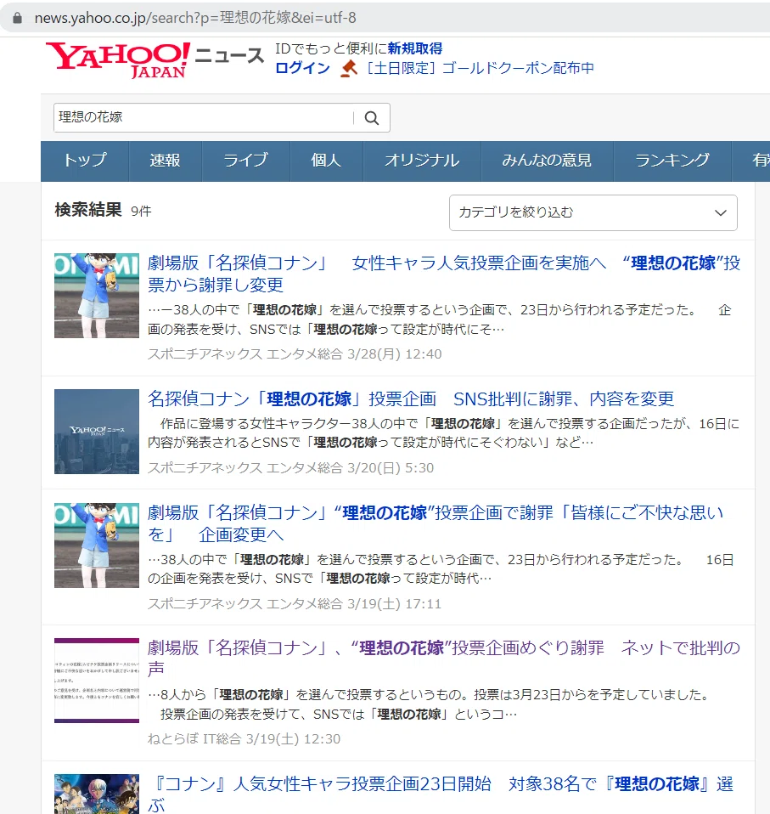The width and height of the screenshot is (770, 814).
Task: Click the browser address bar URL
Action: (195, 18)
